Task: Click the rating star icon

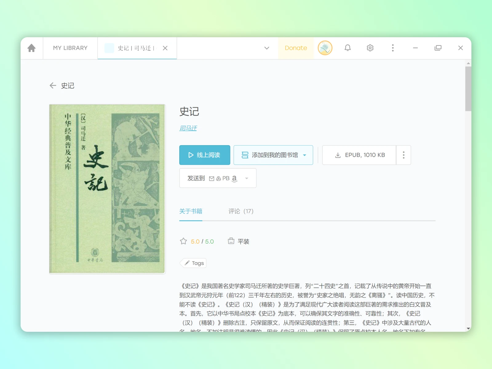Action: (184, 241)
